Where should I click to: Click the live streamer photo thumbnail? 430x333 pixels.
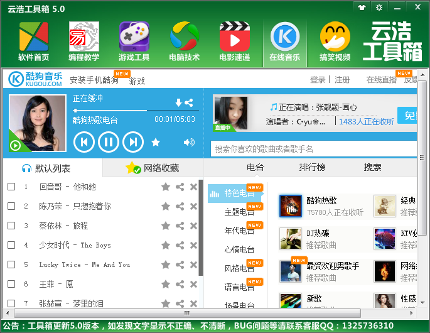[x=230, y=113]
